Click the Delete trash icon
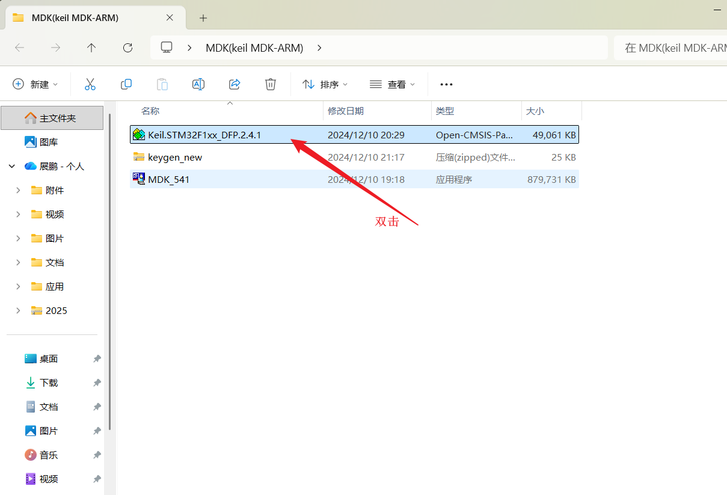This screenshot has width=727, height=495. pos(271,84)
